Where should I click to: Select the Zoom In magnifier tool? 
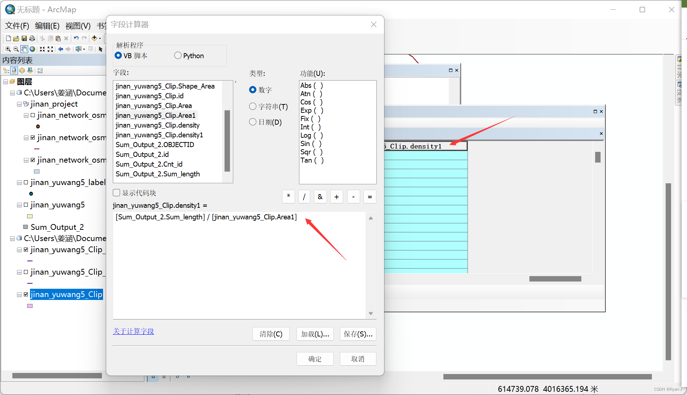(x=8, y=49)
